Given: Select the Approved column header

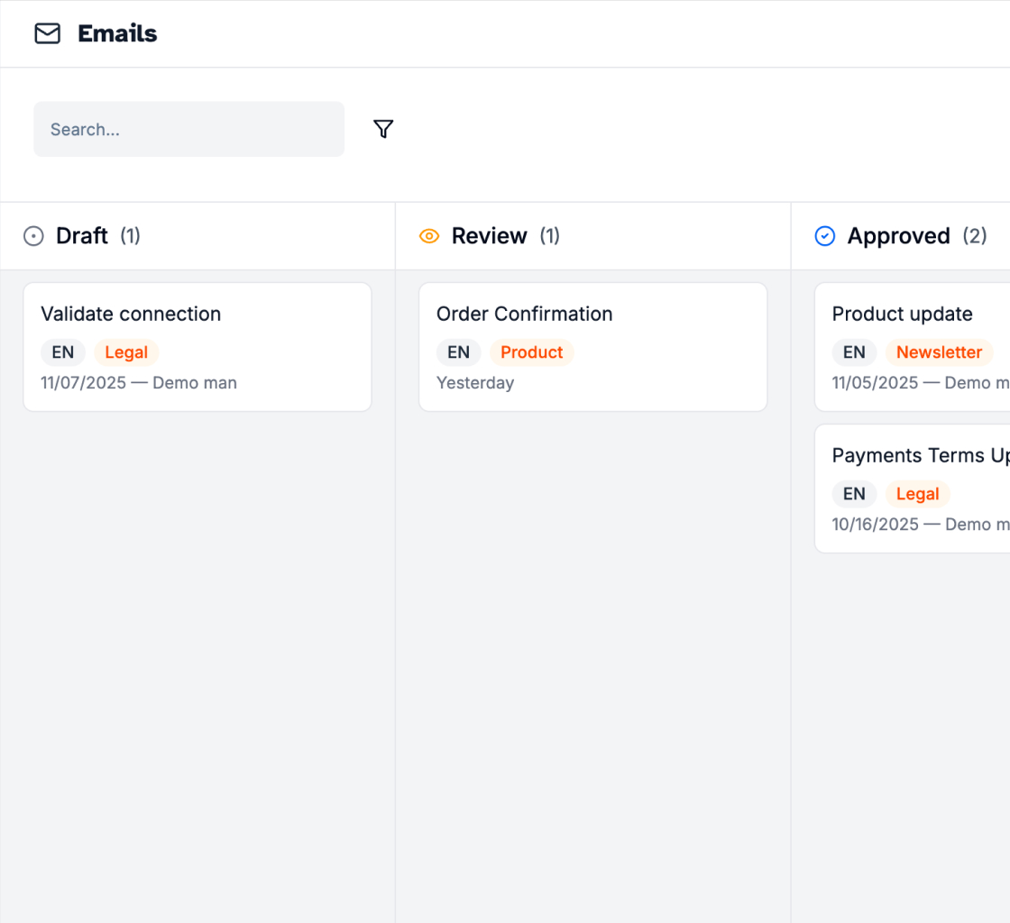Looking at the screenshot, I should (898, 236).
